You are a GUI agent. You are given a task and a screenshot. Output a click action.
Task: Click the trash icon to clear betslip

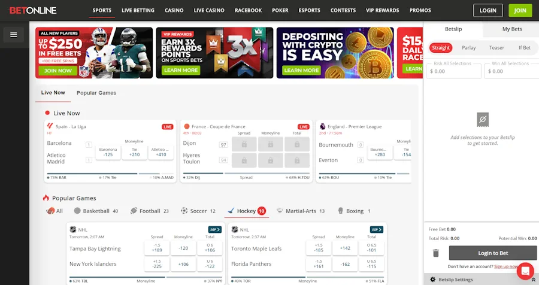coord(436,253)
